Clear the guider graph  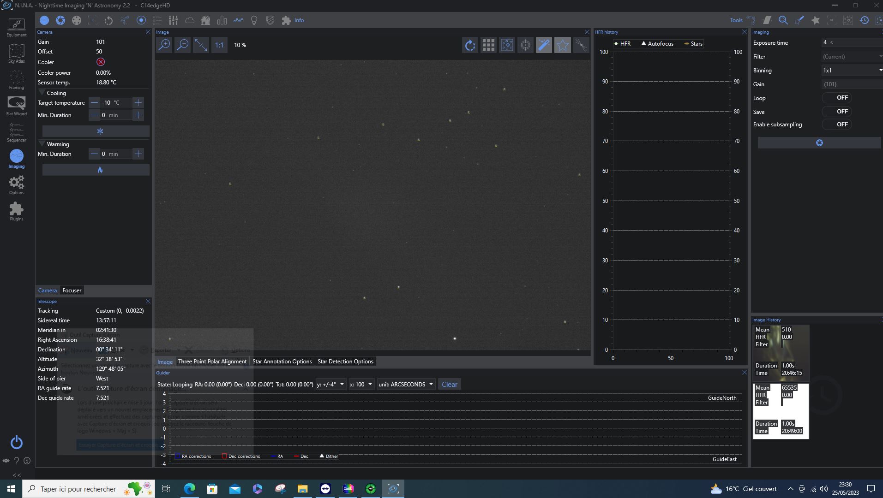tap(450, 384)
